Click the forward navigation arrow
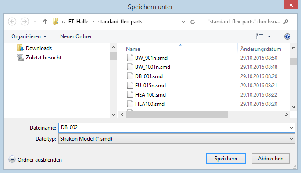301x173 pixels. pyautogui.click(x=25, y=22)
